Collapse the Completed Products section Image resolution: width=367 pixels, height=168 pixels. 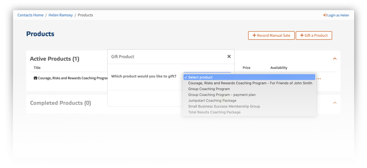(x=335, y=103)
